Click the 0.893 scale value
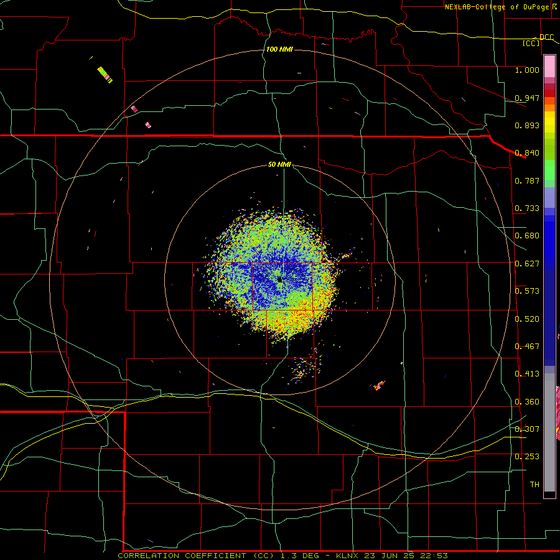Image resolution: width=560 pixels, height=560 pixels. click(x=527, y=125)
